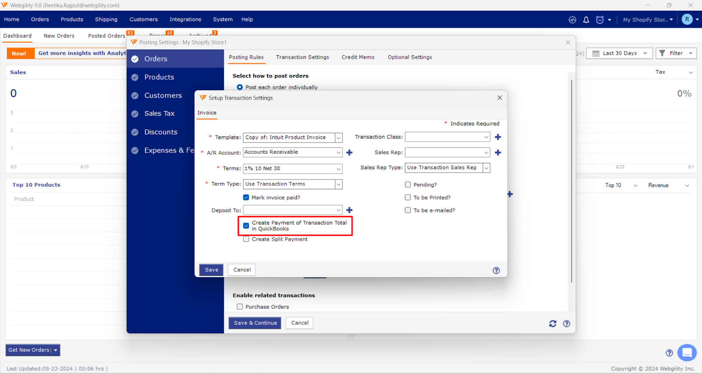Image resolution: width=702 pixels, height=374 pixels.
Task: Select the Orders step in sidebar
Action: pyautogui.click(x=175, y=59)
